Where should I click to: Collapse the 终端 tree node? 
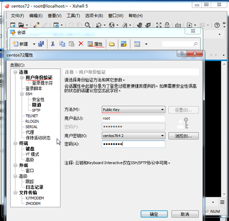tap(15, 143)
